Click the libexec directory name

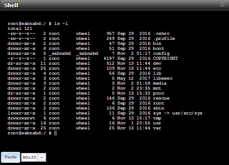163,78
